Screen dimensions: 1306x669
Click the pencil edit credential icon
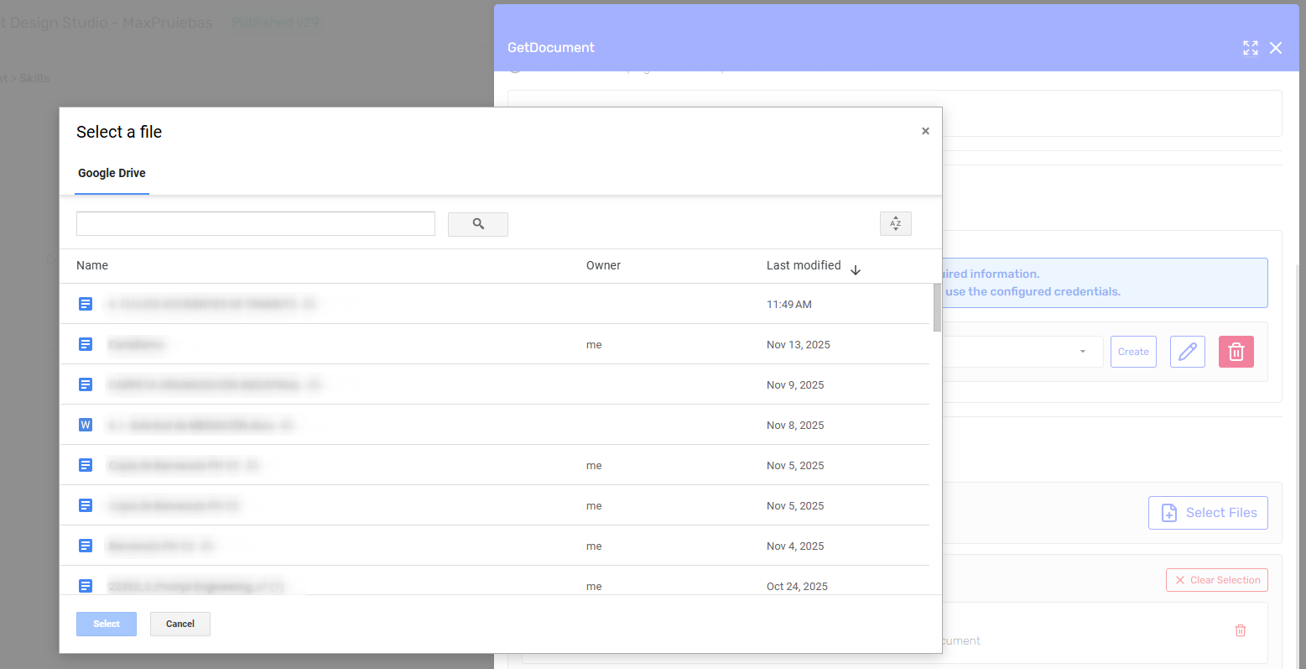[x=1187, y=352]
